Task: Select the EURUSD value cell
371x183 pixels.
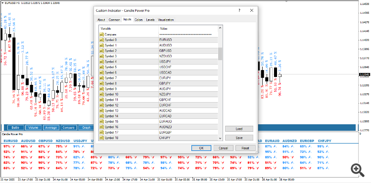Action: click(188, 39)
